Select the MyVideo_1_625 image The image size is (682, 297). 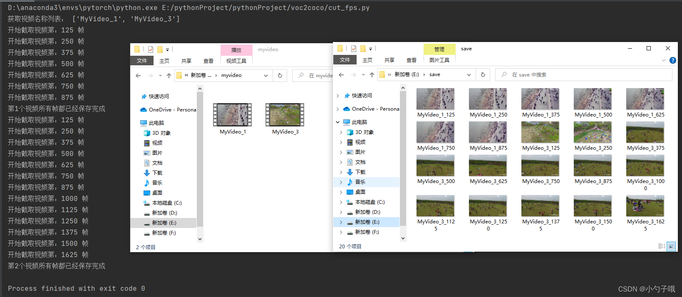[645, 103]
